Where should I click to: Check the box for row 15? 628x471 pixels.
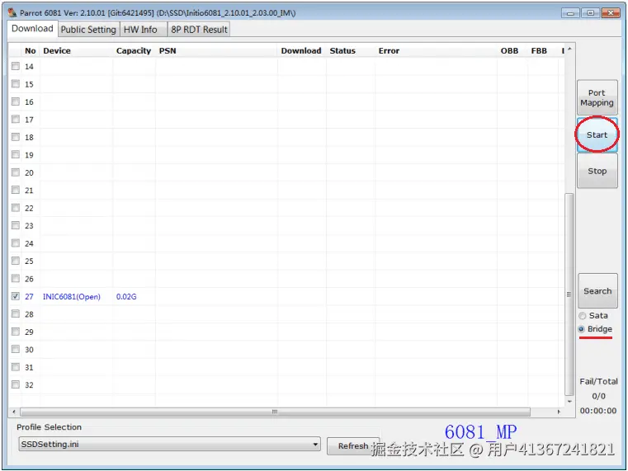pos(16,83)
